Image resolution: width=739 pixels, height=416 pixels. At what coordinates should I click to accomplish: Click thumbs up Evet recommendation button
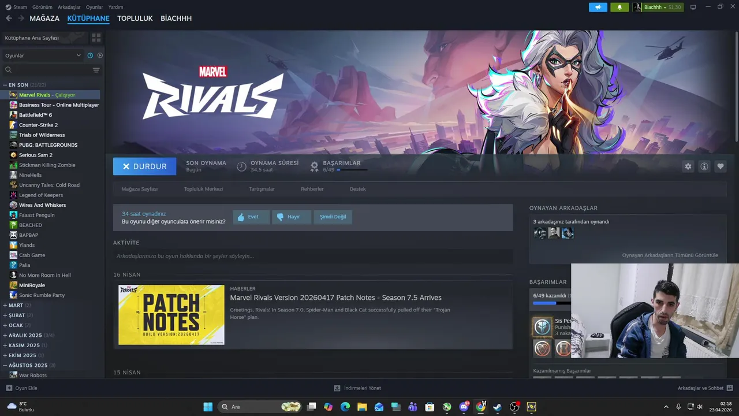251,217
